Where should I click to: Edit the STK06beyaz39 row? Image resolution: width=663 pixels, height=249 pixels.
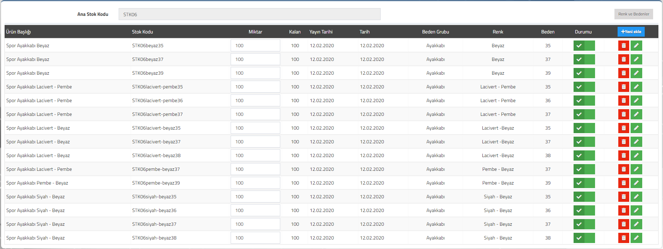[636, 73]
